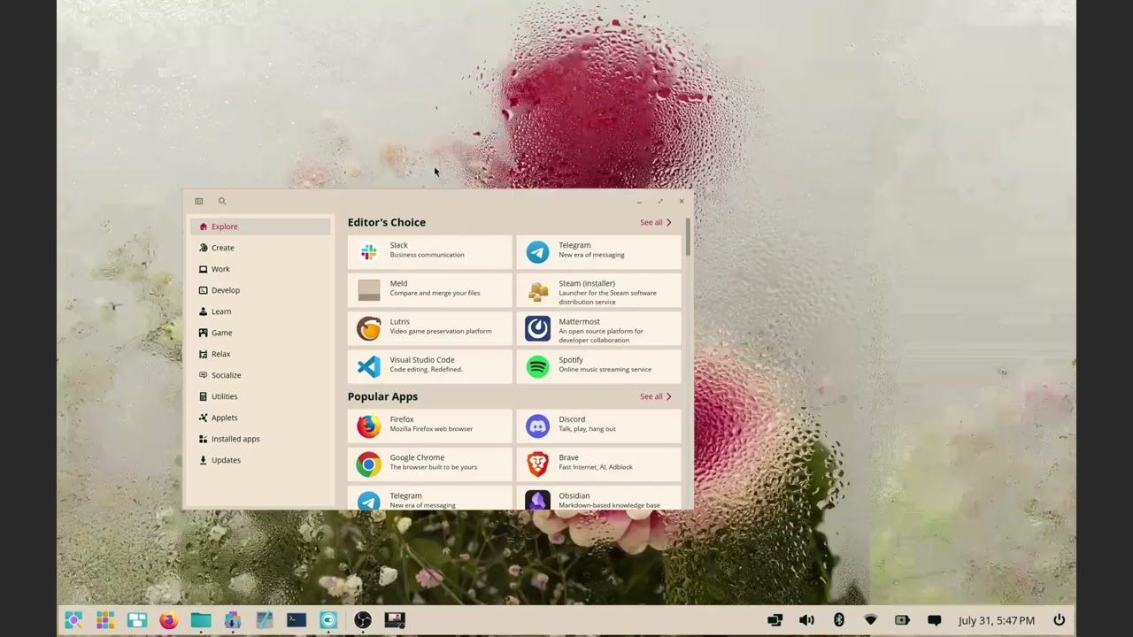Select Discord in Popular Apps
Viewport: 1133px width, 637px height.
pyautogui.click(x=598, y=426)
